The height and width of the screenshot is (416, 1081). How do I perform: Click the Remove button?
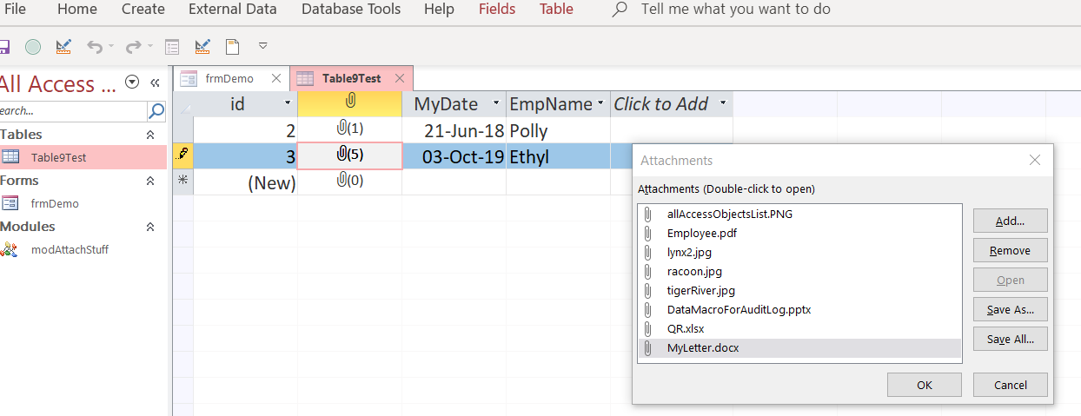pos(1010,250)
